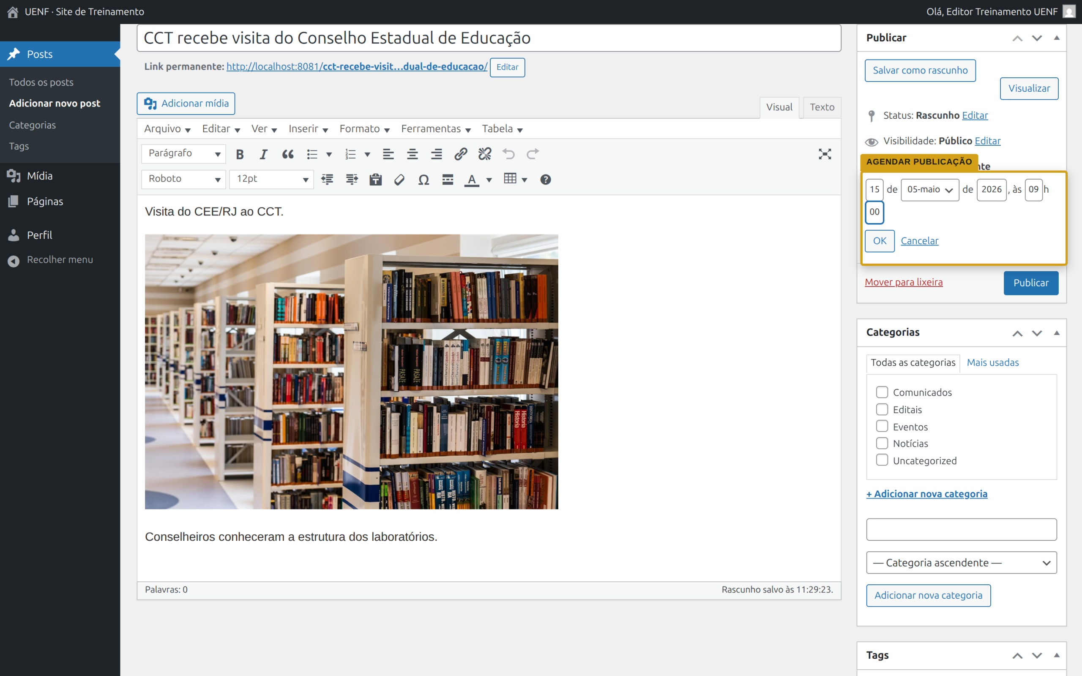
Task: Click the Publicar button
Action: 1030,283
